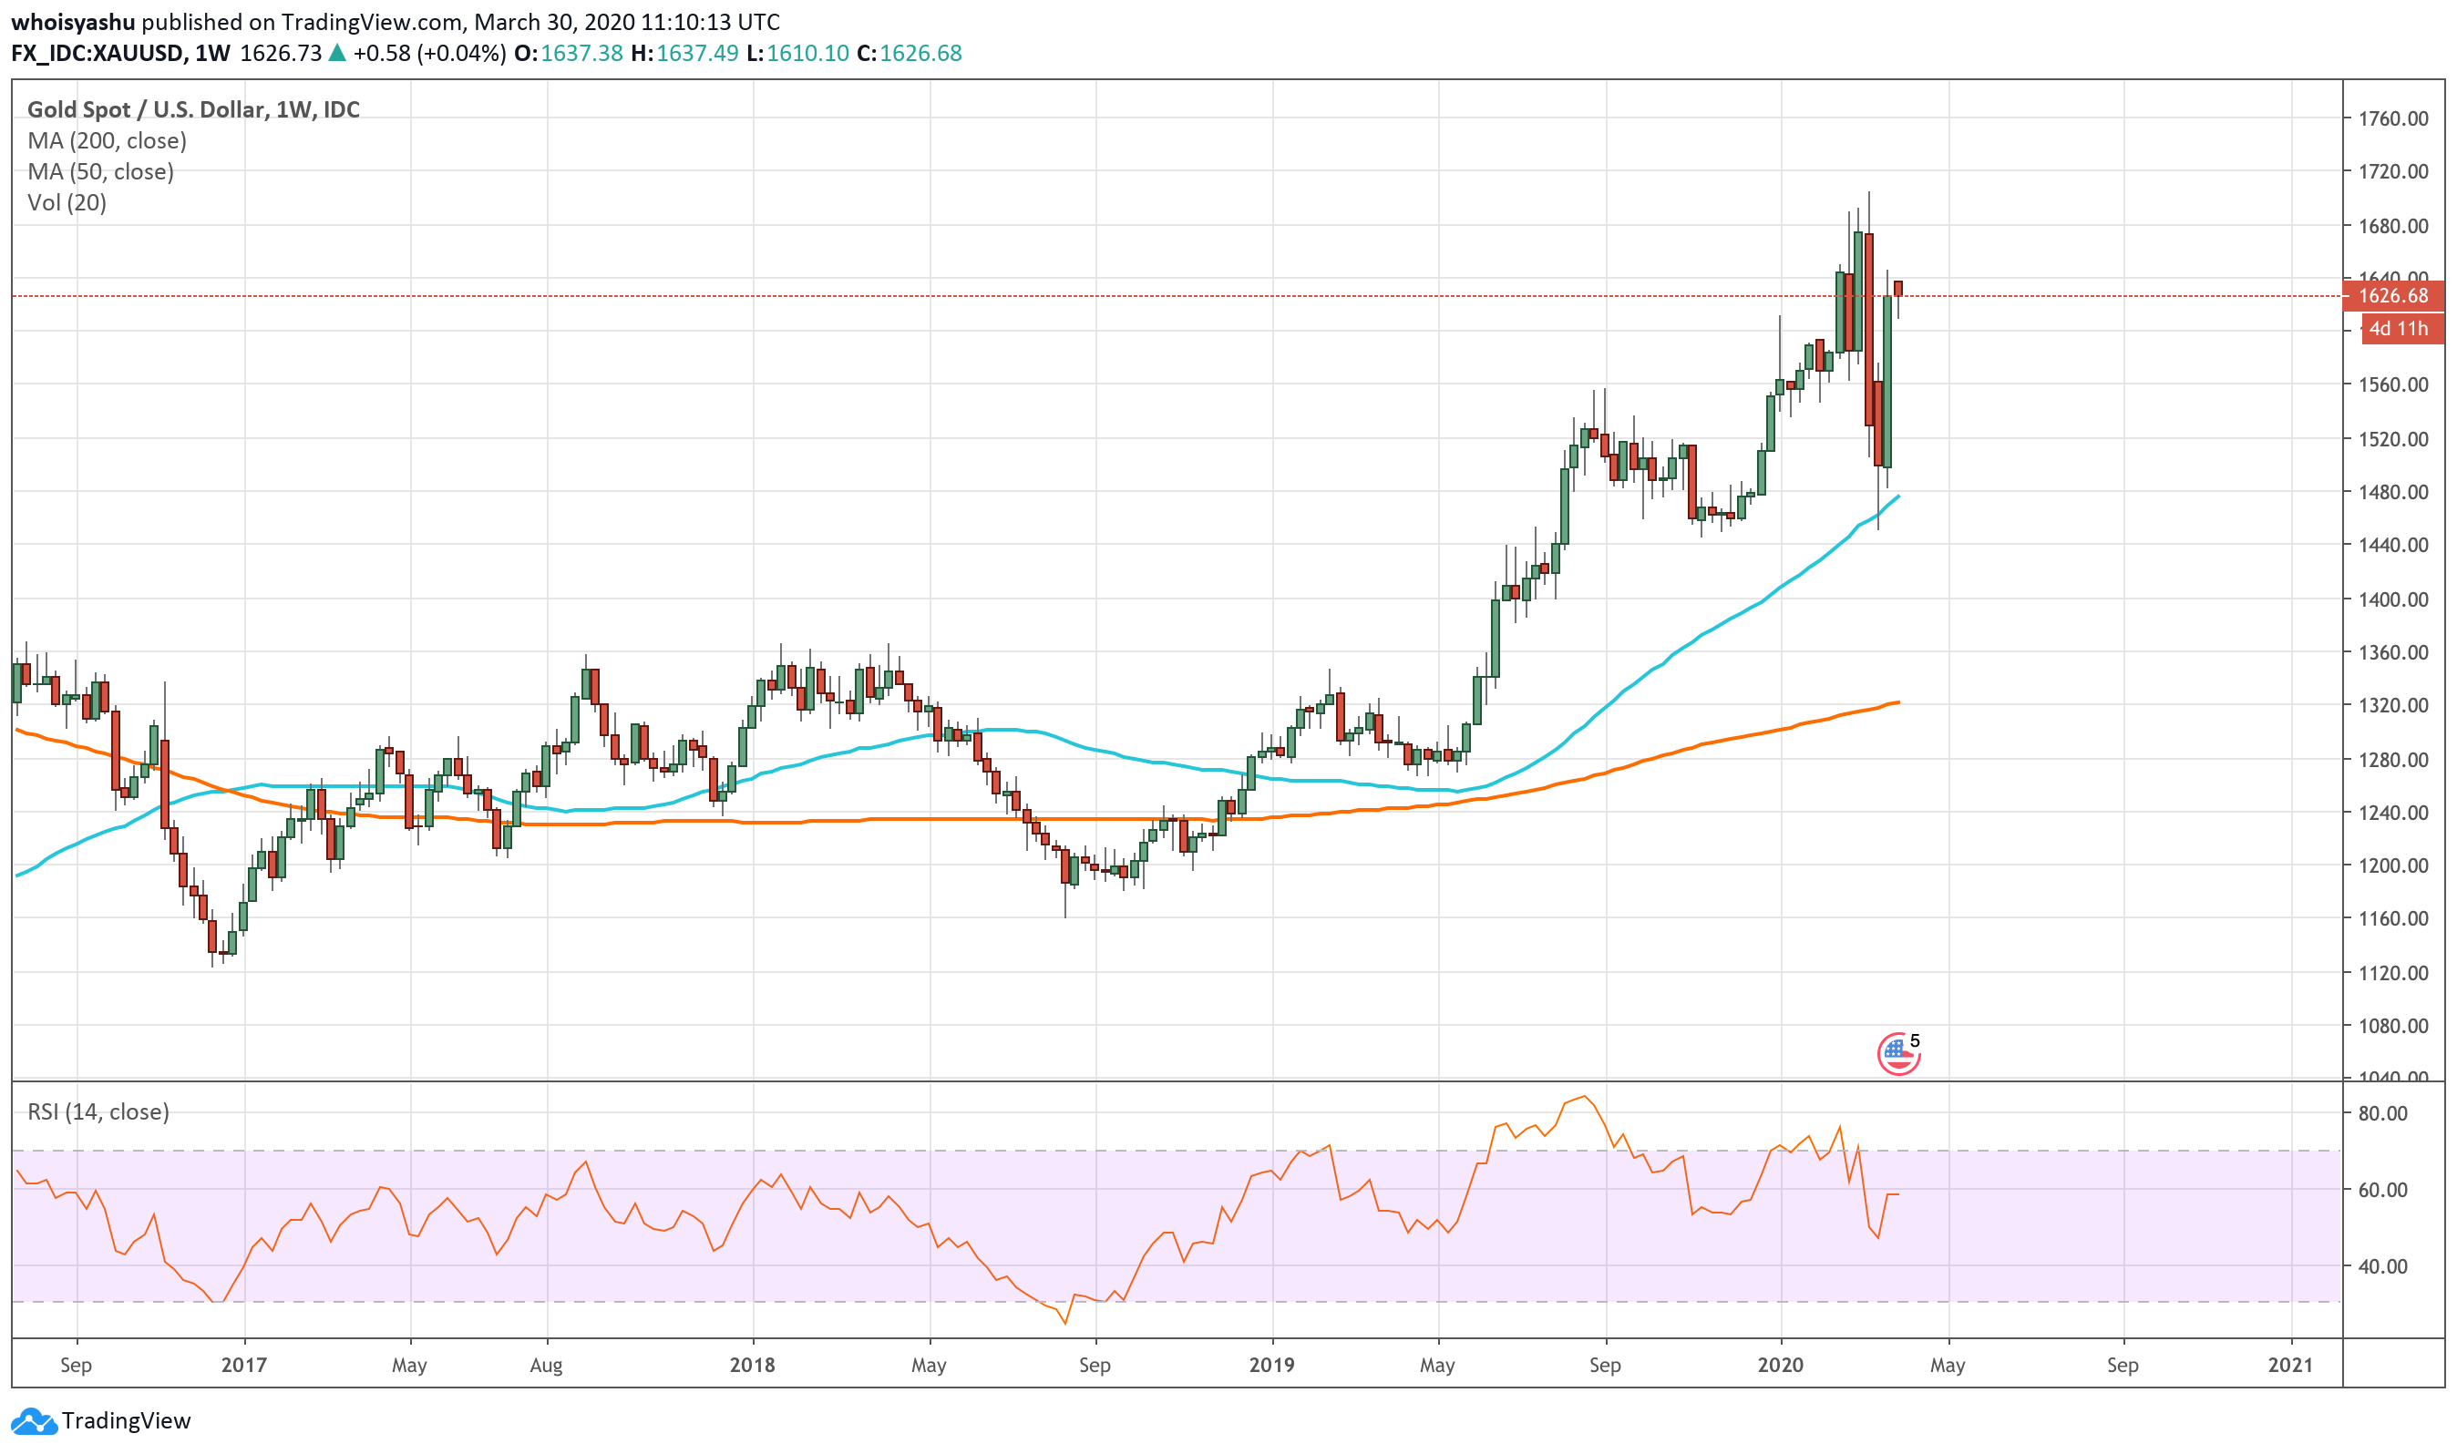Click the 80.00 RSI scale label
Viewport: 2457px width, 1454px height.
pyautogui.click(x=2382, y=1113)
